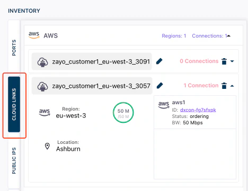Screen dimensions: 248x191
Task: Click the Connections: 1 summary text
Action: pos(209,36)
